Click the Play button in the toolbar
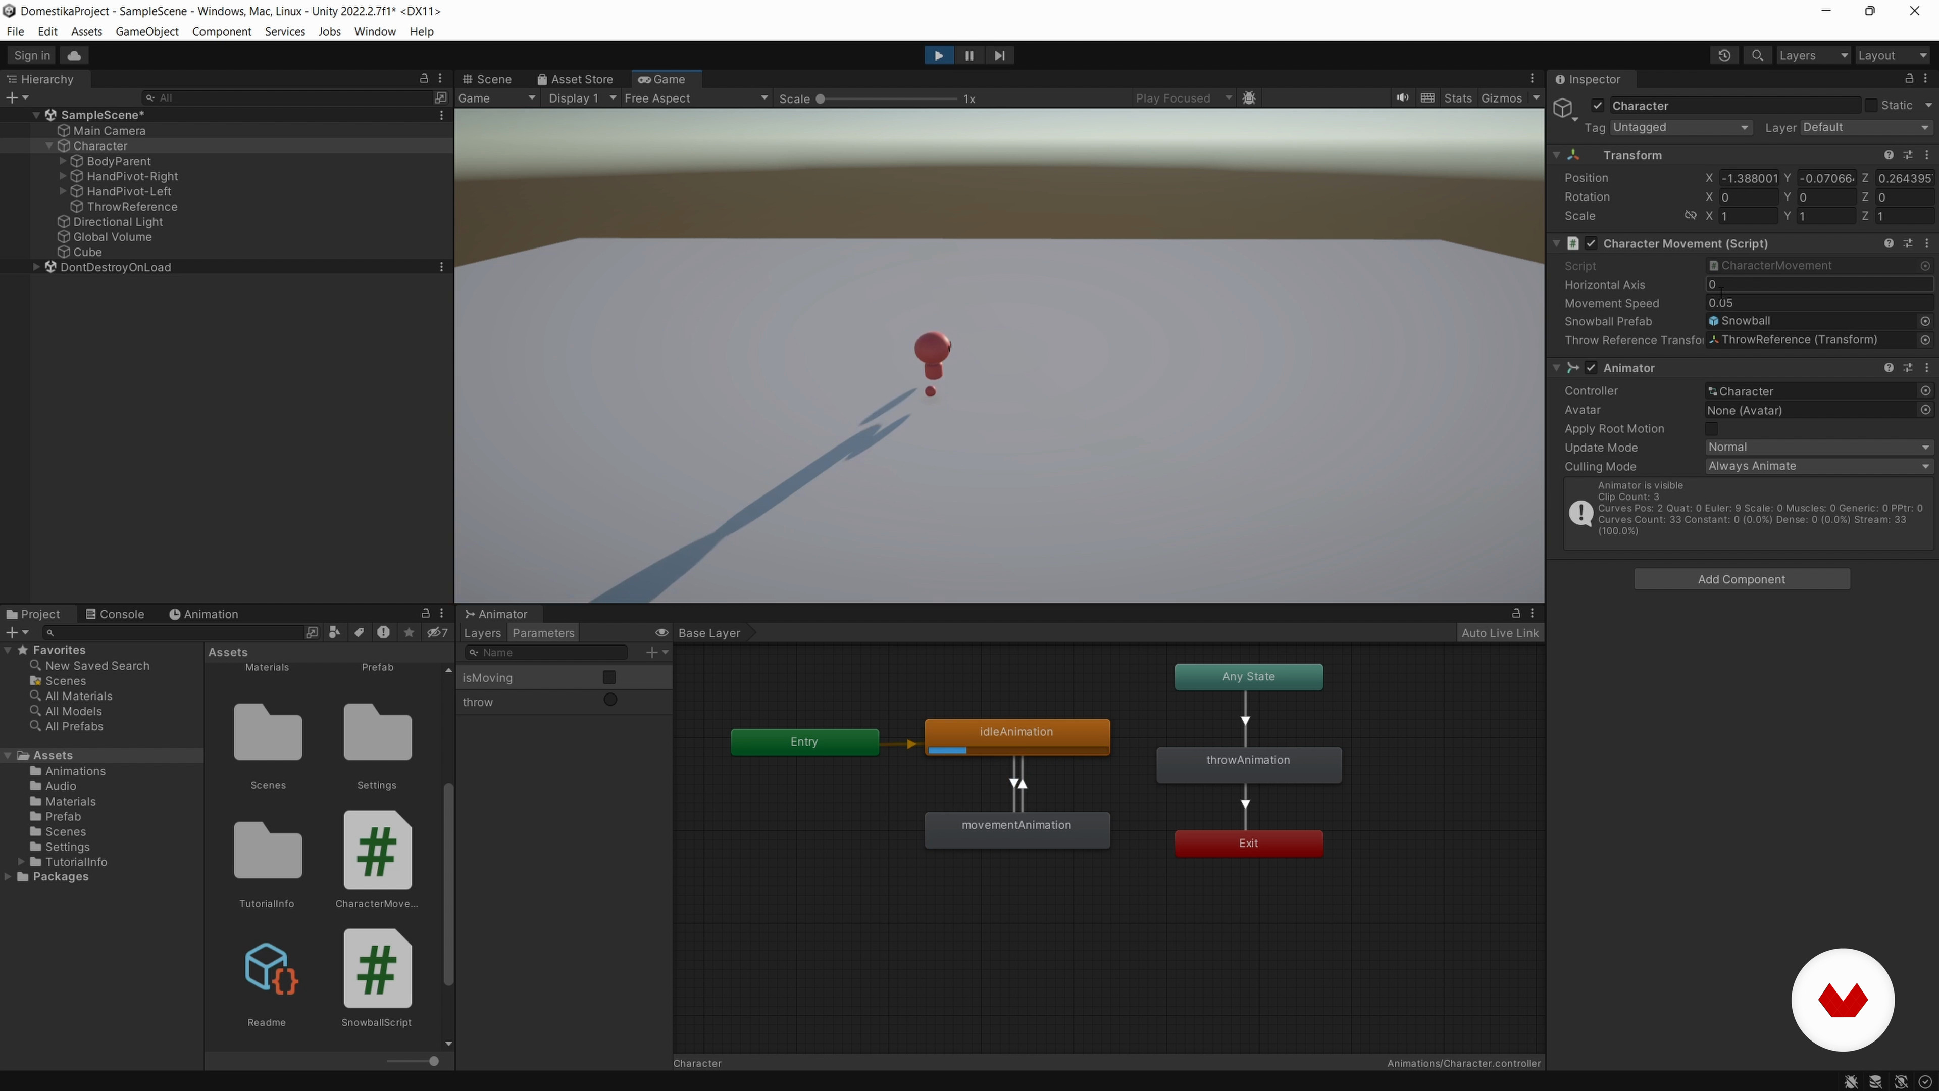Screen dimensions: 1939x1091 939,55
